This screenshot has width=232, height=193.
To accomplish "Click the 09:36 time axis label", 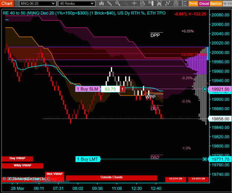I will click(x=97, y=189).
